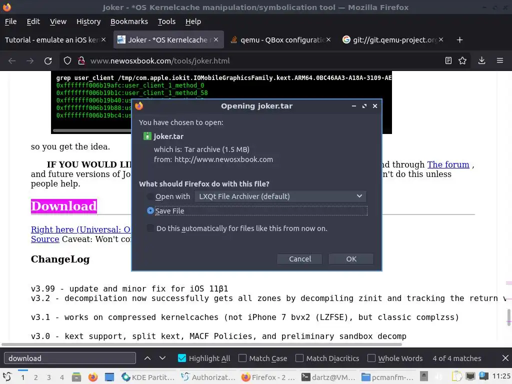Screen dimensions: 512x384
Task: Bookmark this page with the star icon
Action: (x=462, y=60)
